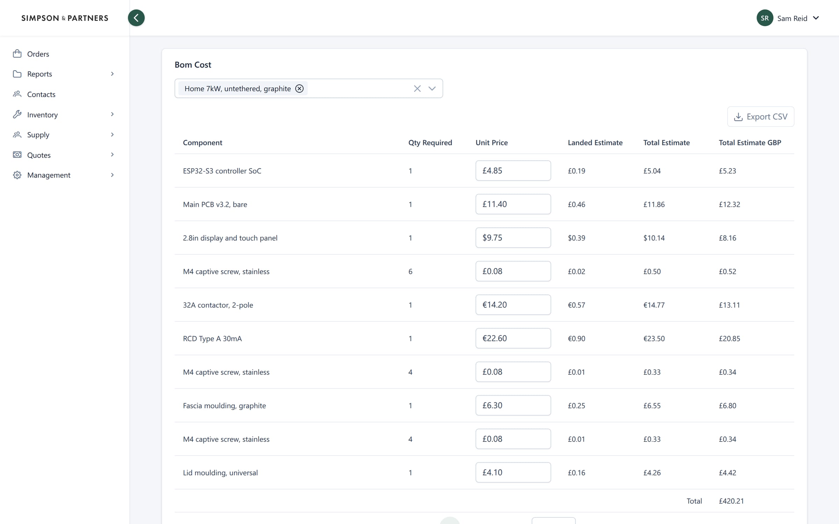This screenshot has width=839, height=524.
Task: Click the Component column header
Action: [202, 143]
